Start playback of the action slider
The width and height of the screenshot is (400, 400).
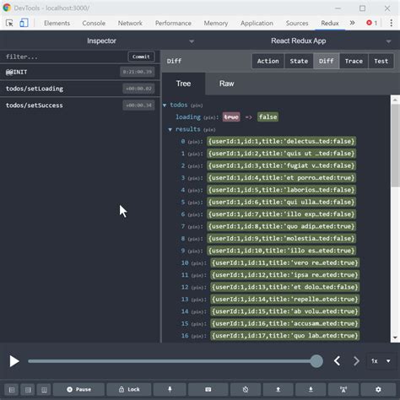click(14, 361)
